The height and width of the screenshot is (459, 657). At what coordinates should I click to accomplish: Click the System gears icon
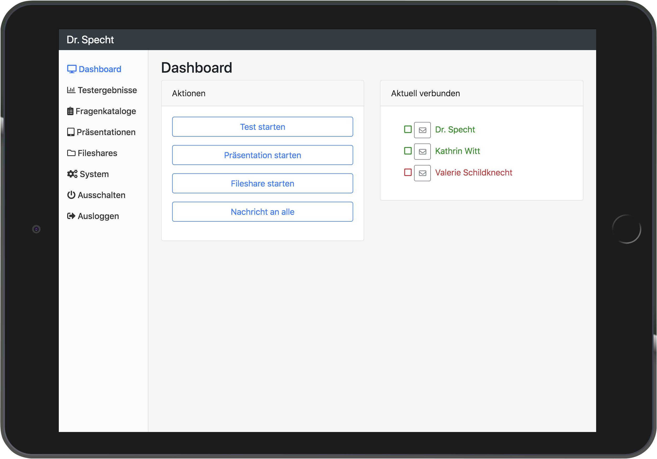(72, 174)
